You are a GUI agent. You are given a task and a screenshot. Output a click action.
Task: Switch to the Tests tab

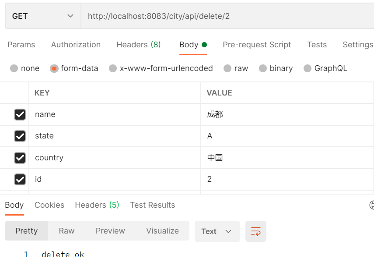(317, 45)
